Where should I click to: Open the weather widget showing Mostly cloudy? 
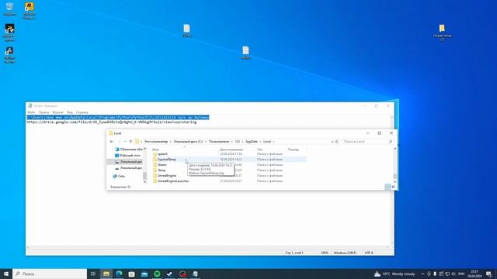[394, 274]
